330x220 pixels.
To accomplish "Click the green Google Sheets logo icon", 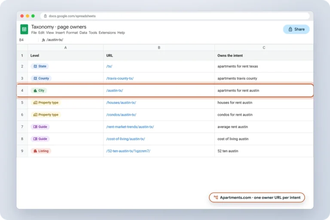I will pos(24,29).
